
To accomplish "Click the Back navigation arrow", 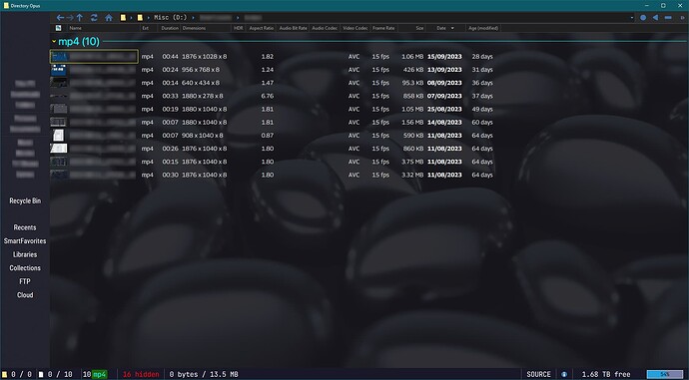I will [60, 18].
